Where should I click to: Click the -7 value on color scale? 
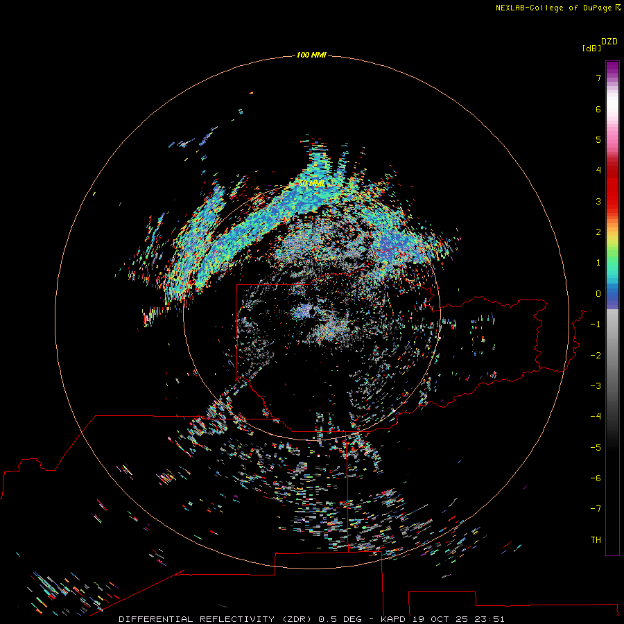point(596,509)
